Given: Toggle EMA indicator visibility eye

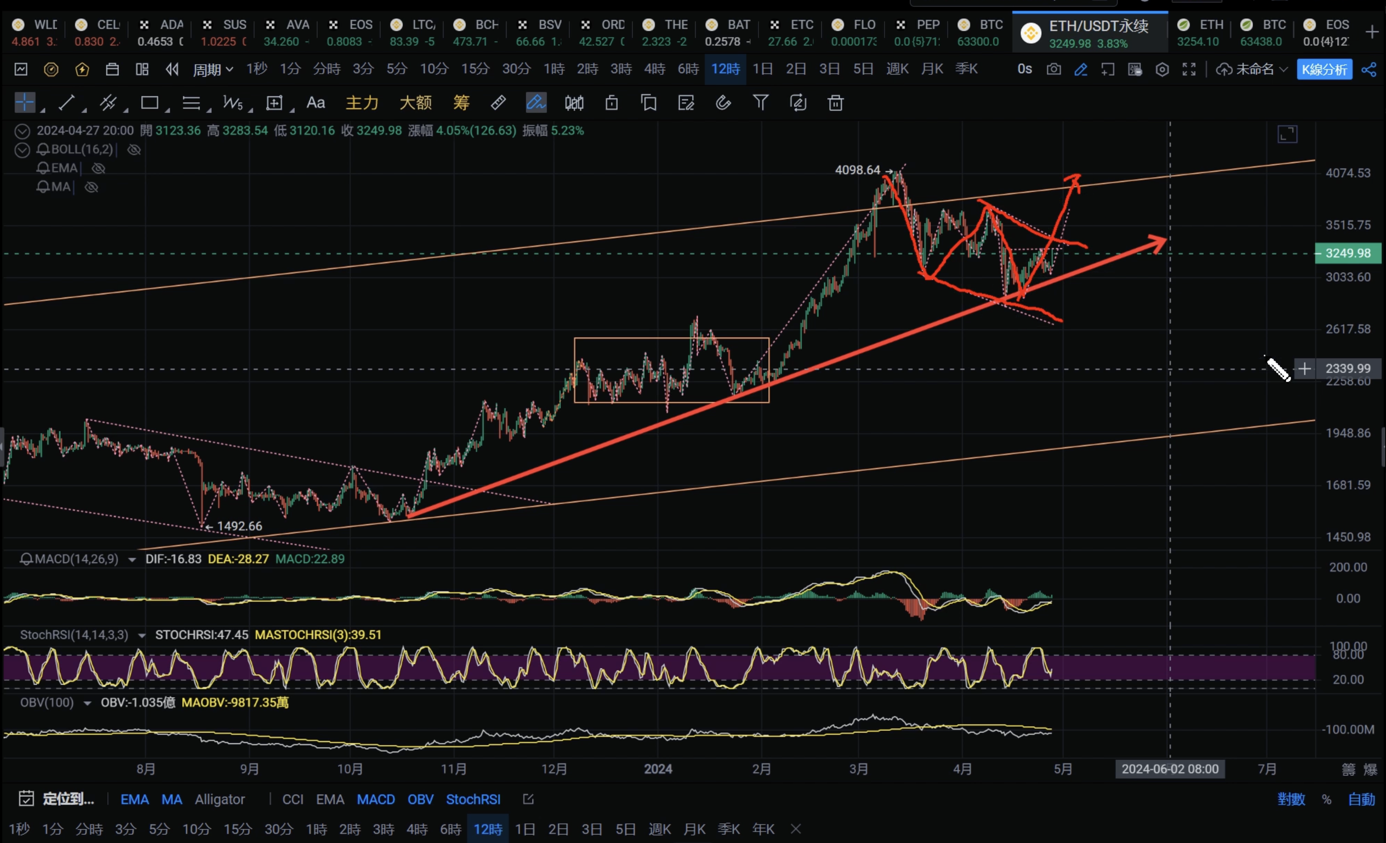Looking at the screenshot, I should tap(98, 168).
